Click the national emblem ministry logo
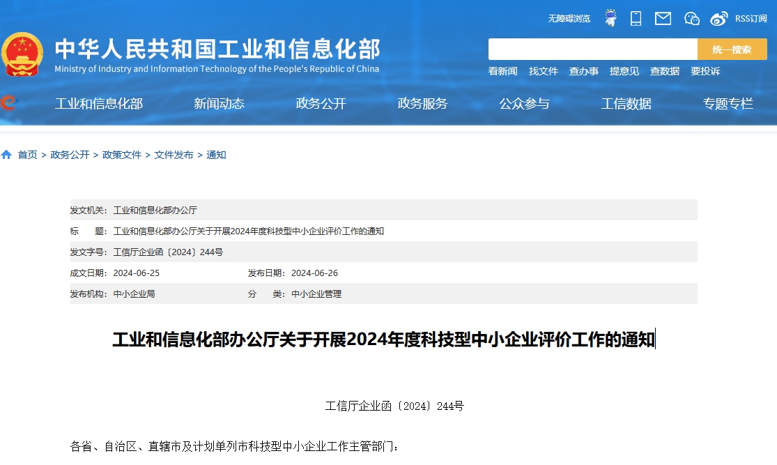 pos(23,52)
